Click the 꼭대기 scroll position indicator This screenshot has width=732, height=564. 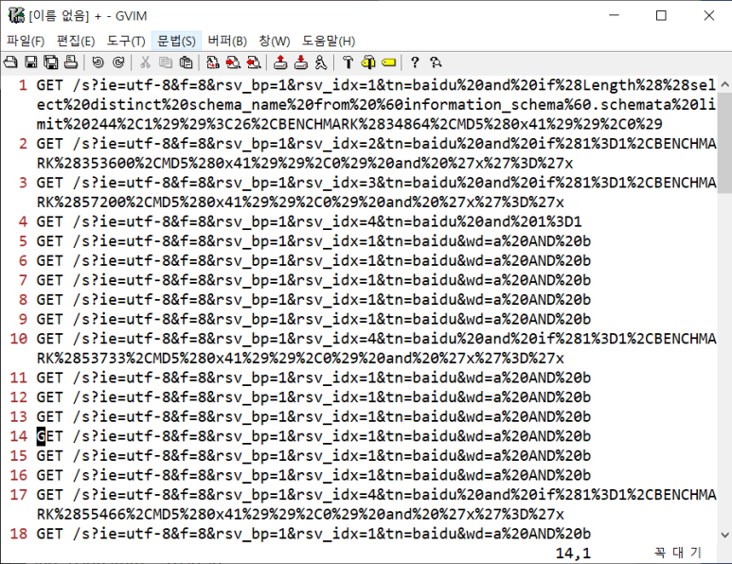click(678, 553)
